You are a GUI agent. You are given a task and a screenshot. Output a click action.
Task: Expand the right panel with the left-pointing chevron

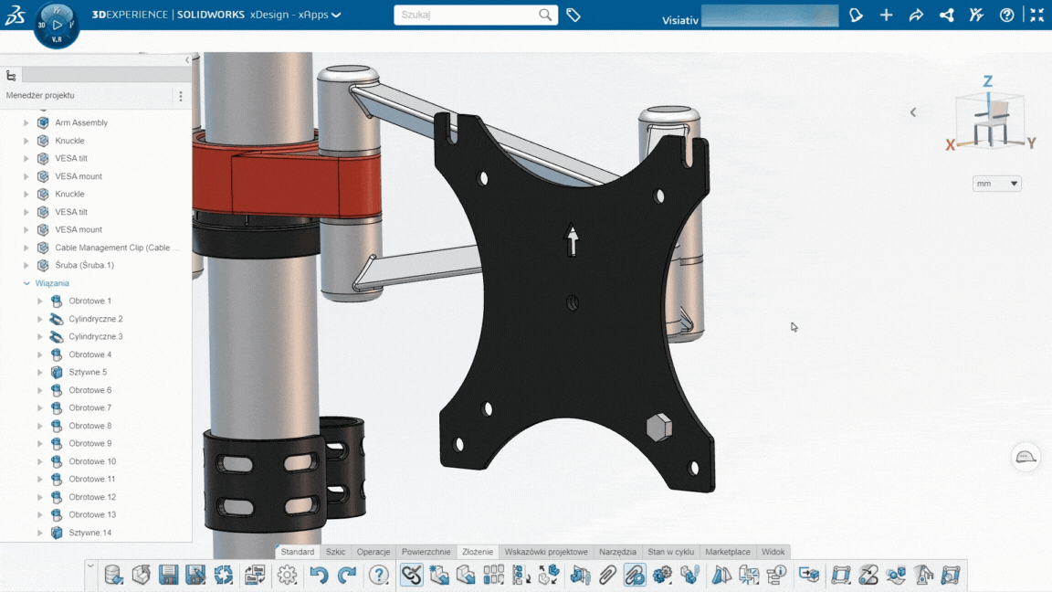click(x=913, y=112)
